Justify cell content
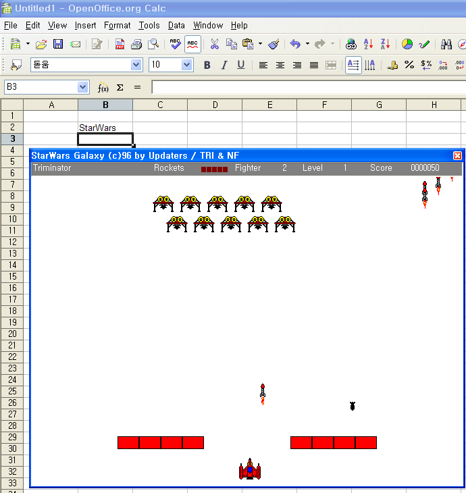466x493 pixels. pos(314,65)
